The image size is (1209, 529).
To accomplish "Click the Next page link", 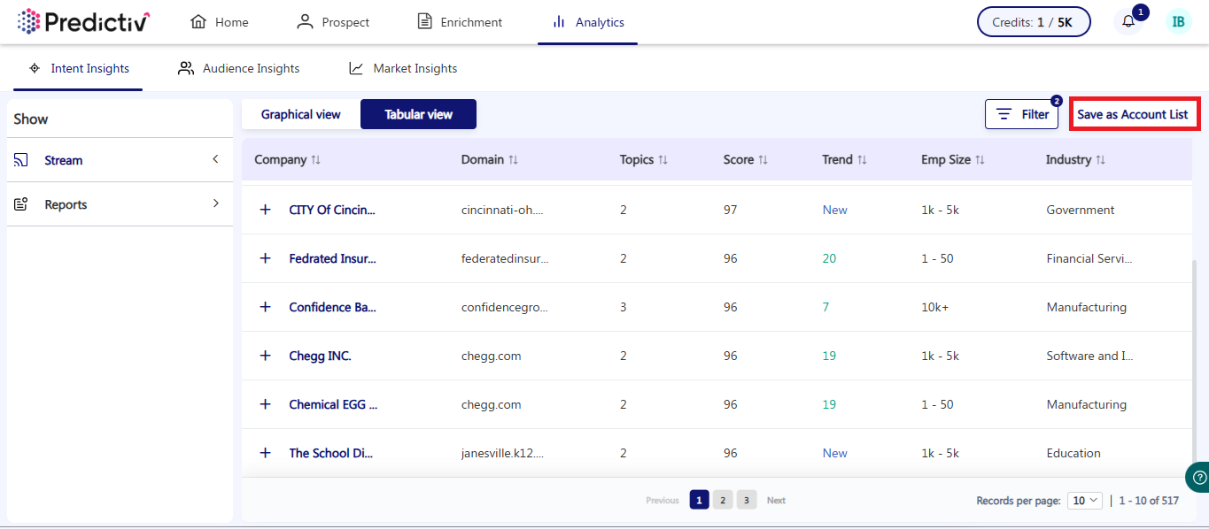I will point(776,501).
